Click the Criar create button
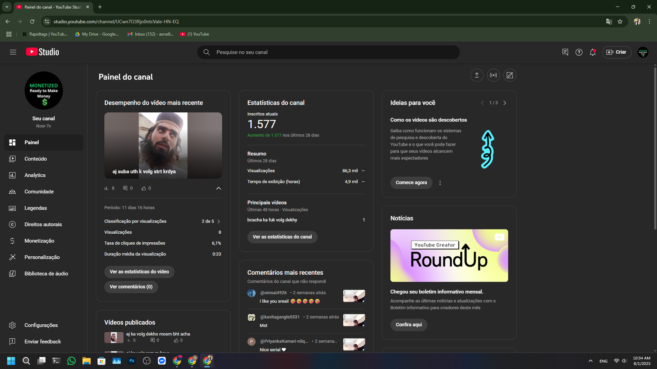657x369 pixels. (x=616, y=52)
